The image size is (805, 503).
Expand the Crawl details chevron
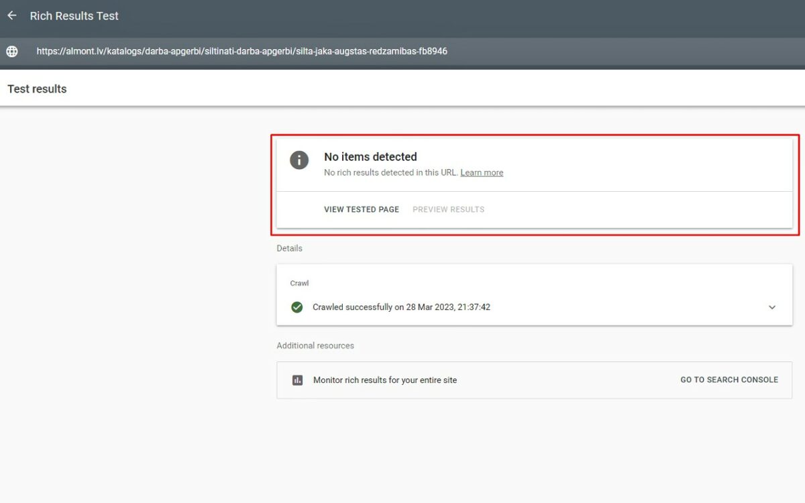click(772, 307)
